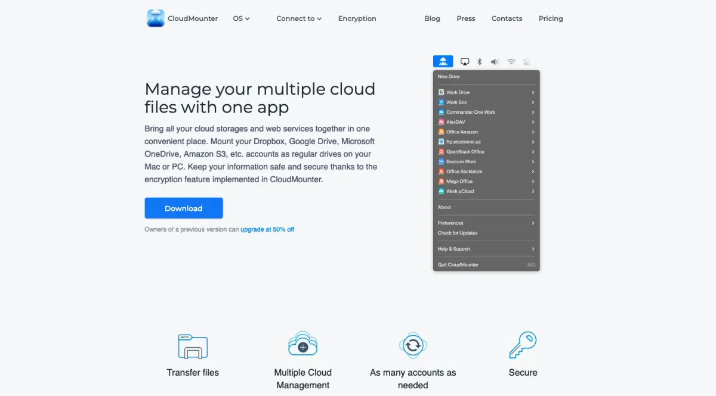Go to the Press page link
Image resolution: width=716 pixels, height=396 pixels.
466,18
